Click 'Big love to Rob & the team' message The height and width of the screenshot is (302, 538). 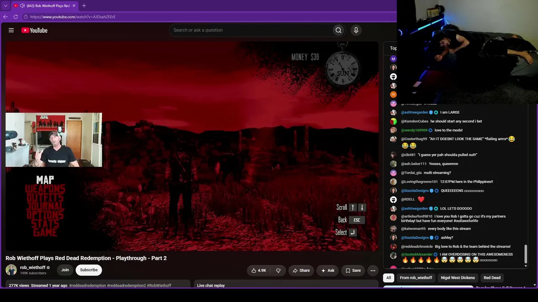(473, 247)
